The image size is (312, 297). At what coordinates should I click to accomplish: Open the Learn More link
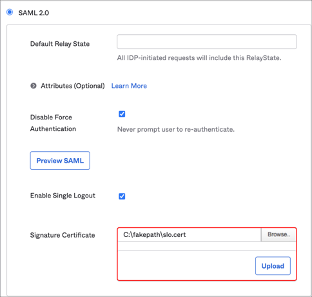[x=129, y=86]
